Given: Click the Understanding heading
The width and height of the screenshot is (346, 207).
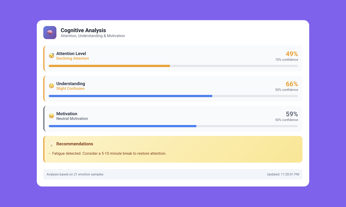Looking at the screenshot, I should [x=71, y=84].
